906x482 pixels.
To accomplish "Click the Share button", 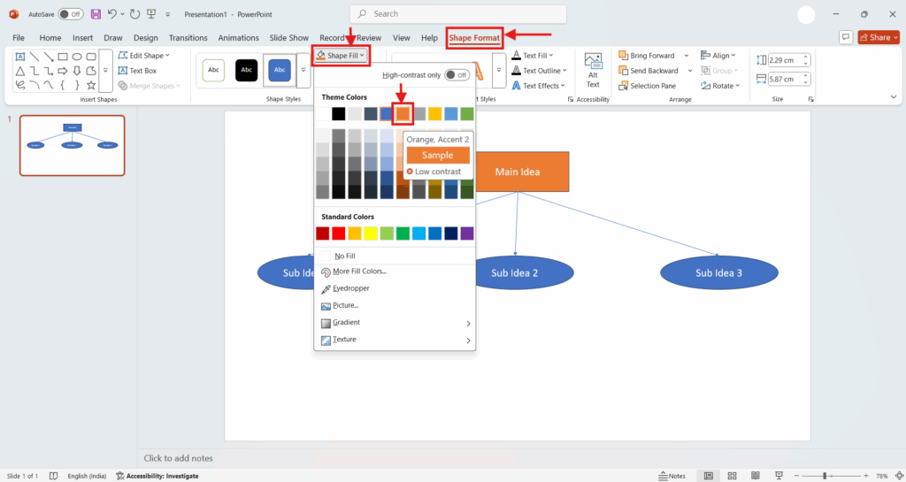I will pos(875,37).
